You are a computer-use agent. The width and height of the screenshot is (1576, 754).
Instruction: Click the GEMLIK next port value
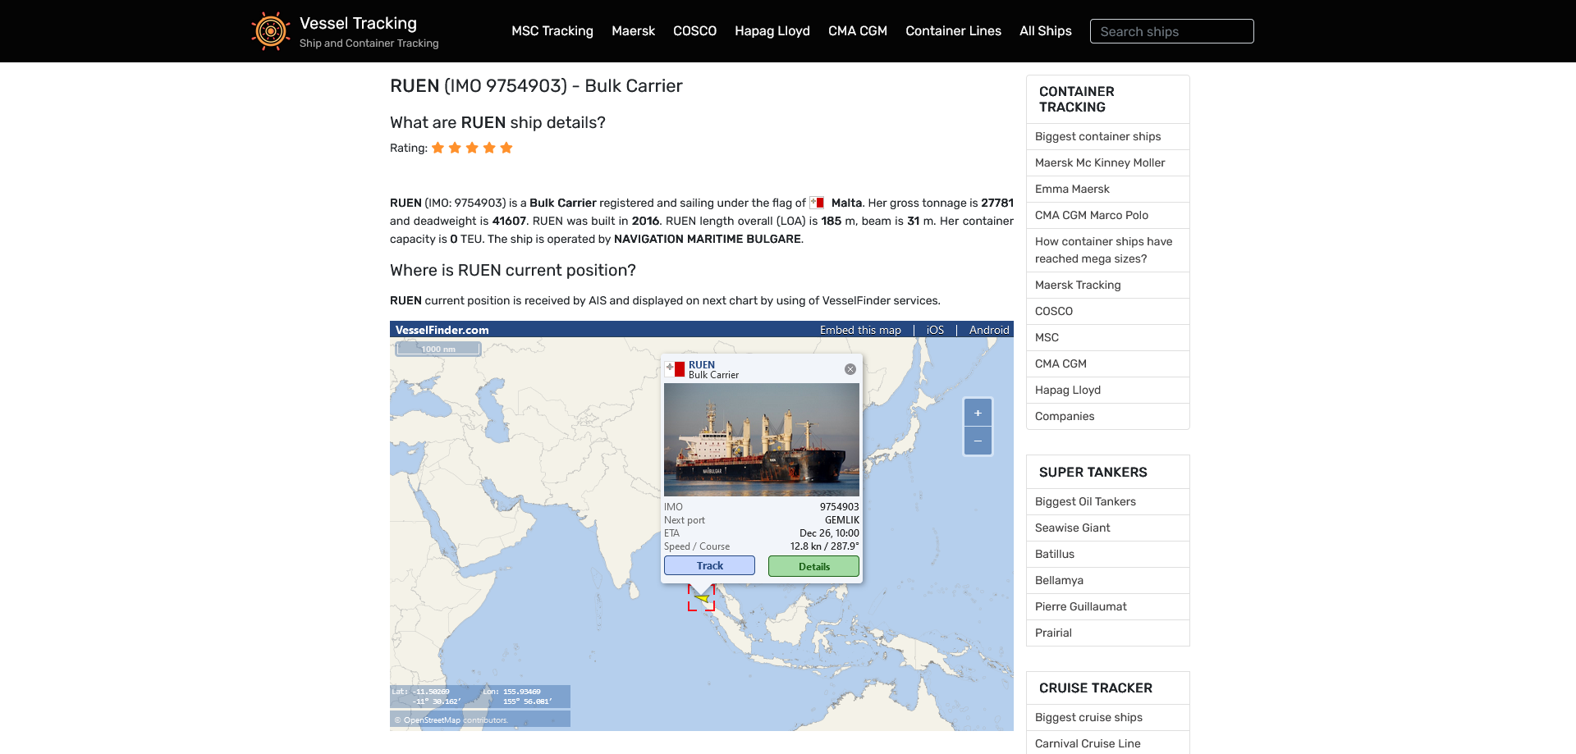pyautogui.click(x=842, y=520)
